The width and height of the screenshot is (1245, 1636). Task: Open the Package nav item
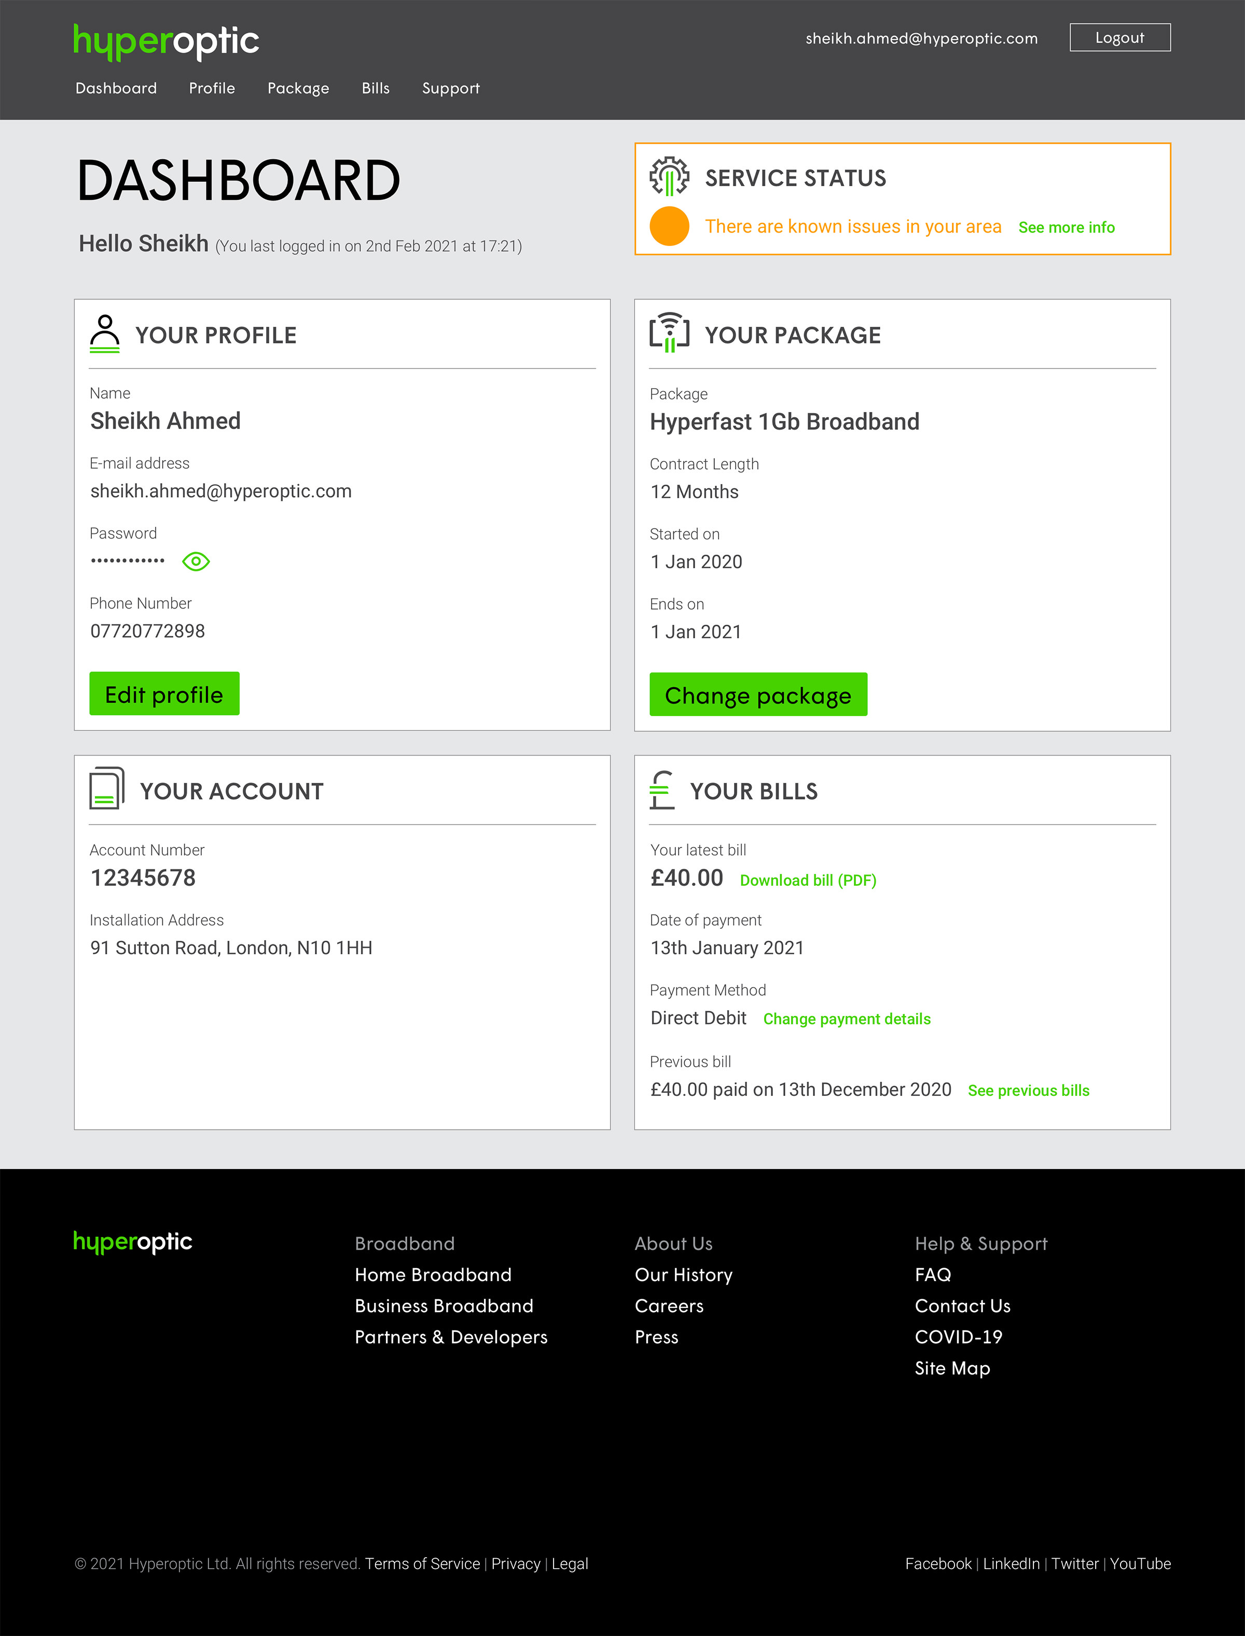299,88
